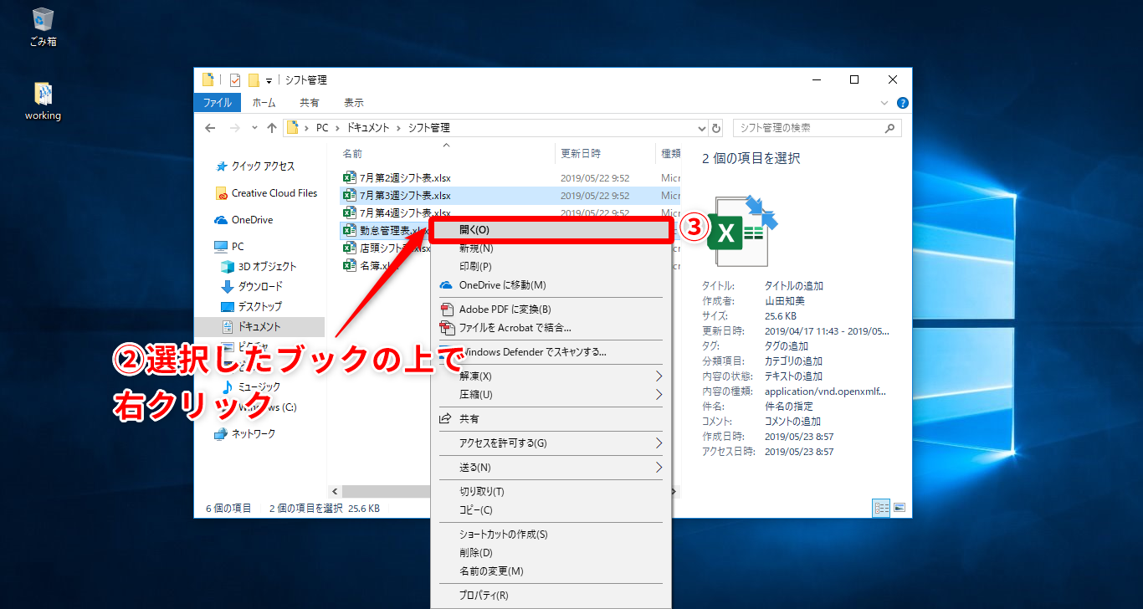This screenshot has height=609, width=1143.
Task: Select ドキュメント in the navigation pane
Action: tap(259, 327)
